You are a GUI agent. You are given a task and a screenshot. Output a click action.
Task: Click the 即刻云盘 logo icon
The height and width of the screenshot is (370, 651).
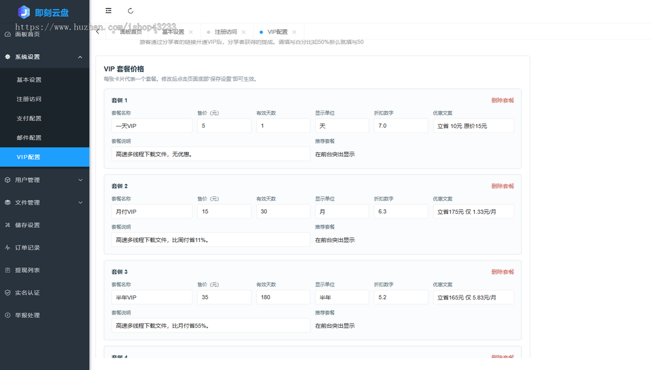coord(24,12)
